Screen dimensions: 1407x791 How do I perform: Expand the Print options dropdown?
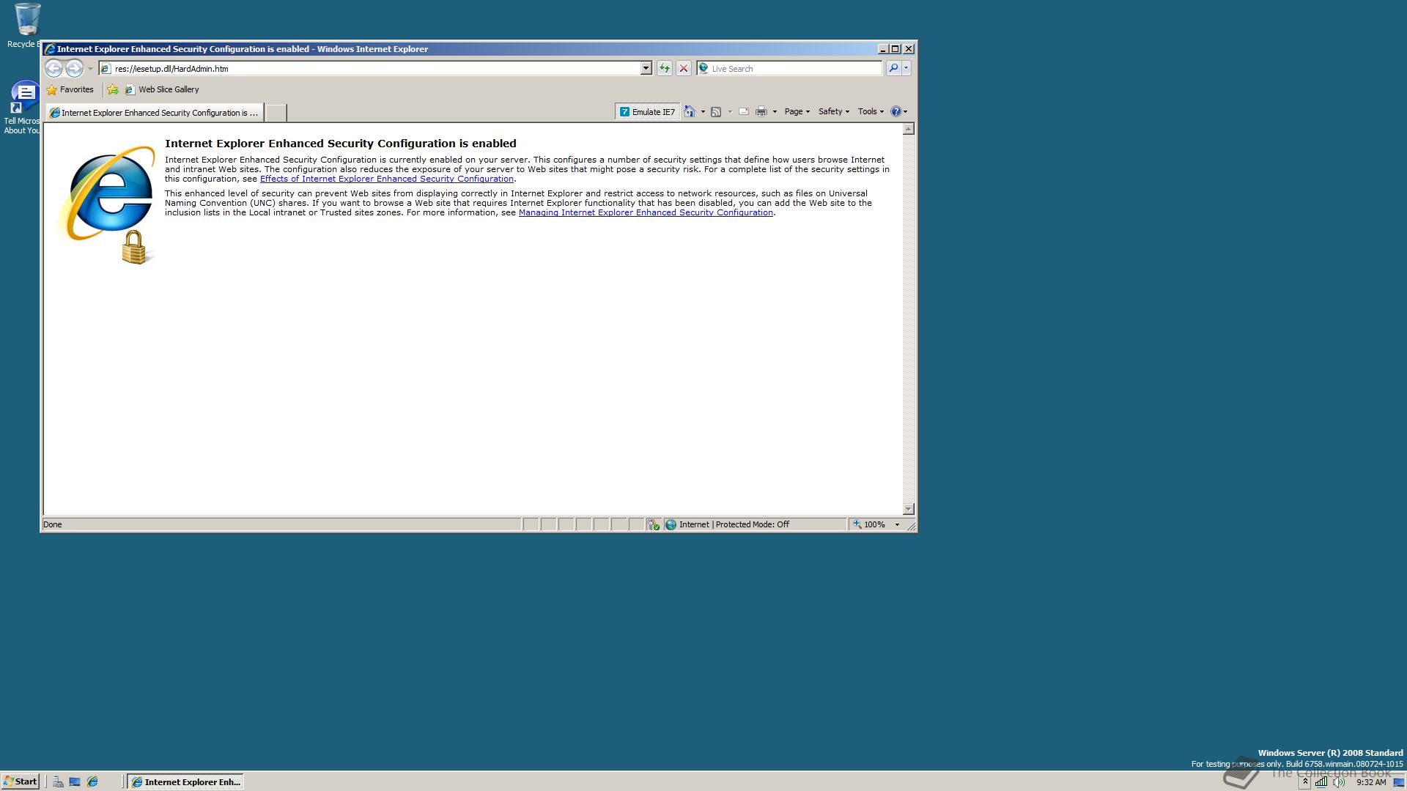(775, 112)
